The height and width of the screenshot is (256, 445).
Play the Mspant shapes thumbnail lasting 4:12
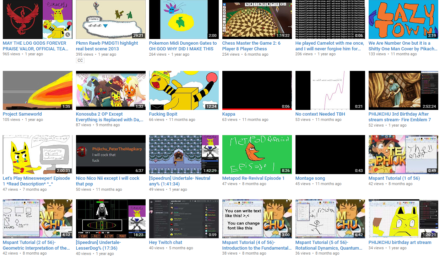pos(38,219)
